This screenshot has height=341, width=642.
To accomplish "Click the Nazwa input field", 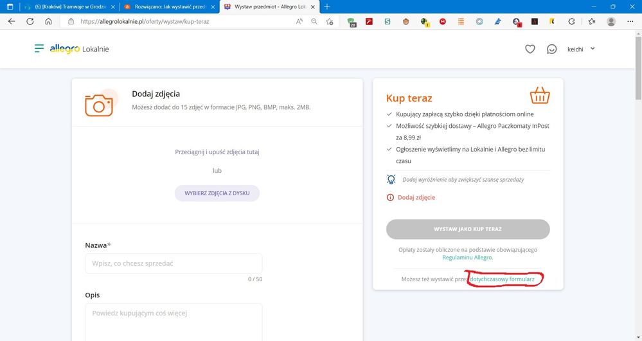I will coord(174,263).
